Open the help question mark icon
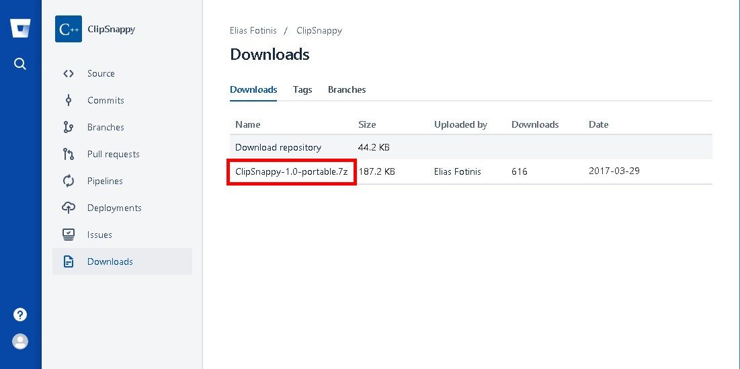The width and height of the screenshot is (740, 369). click(19, 315)
